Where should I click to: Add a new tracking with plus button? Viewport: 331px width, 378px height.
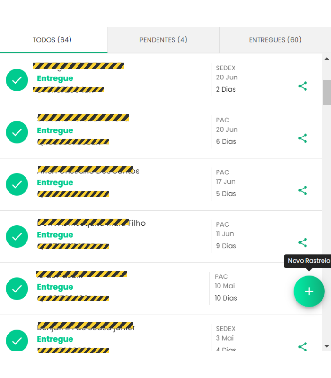click(x=309, y=291)
